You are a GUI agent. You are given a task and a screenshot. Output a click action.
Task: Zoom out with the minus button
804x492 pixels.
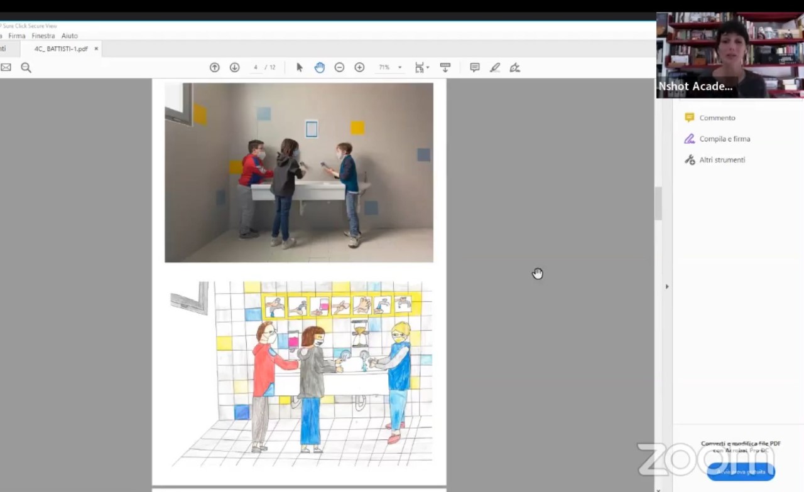point(339,67)
